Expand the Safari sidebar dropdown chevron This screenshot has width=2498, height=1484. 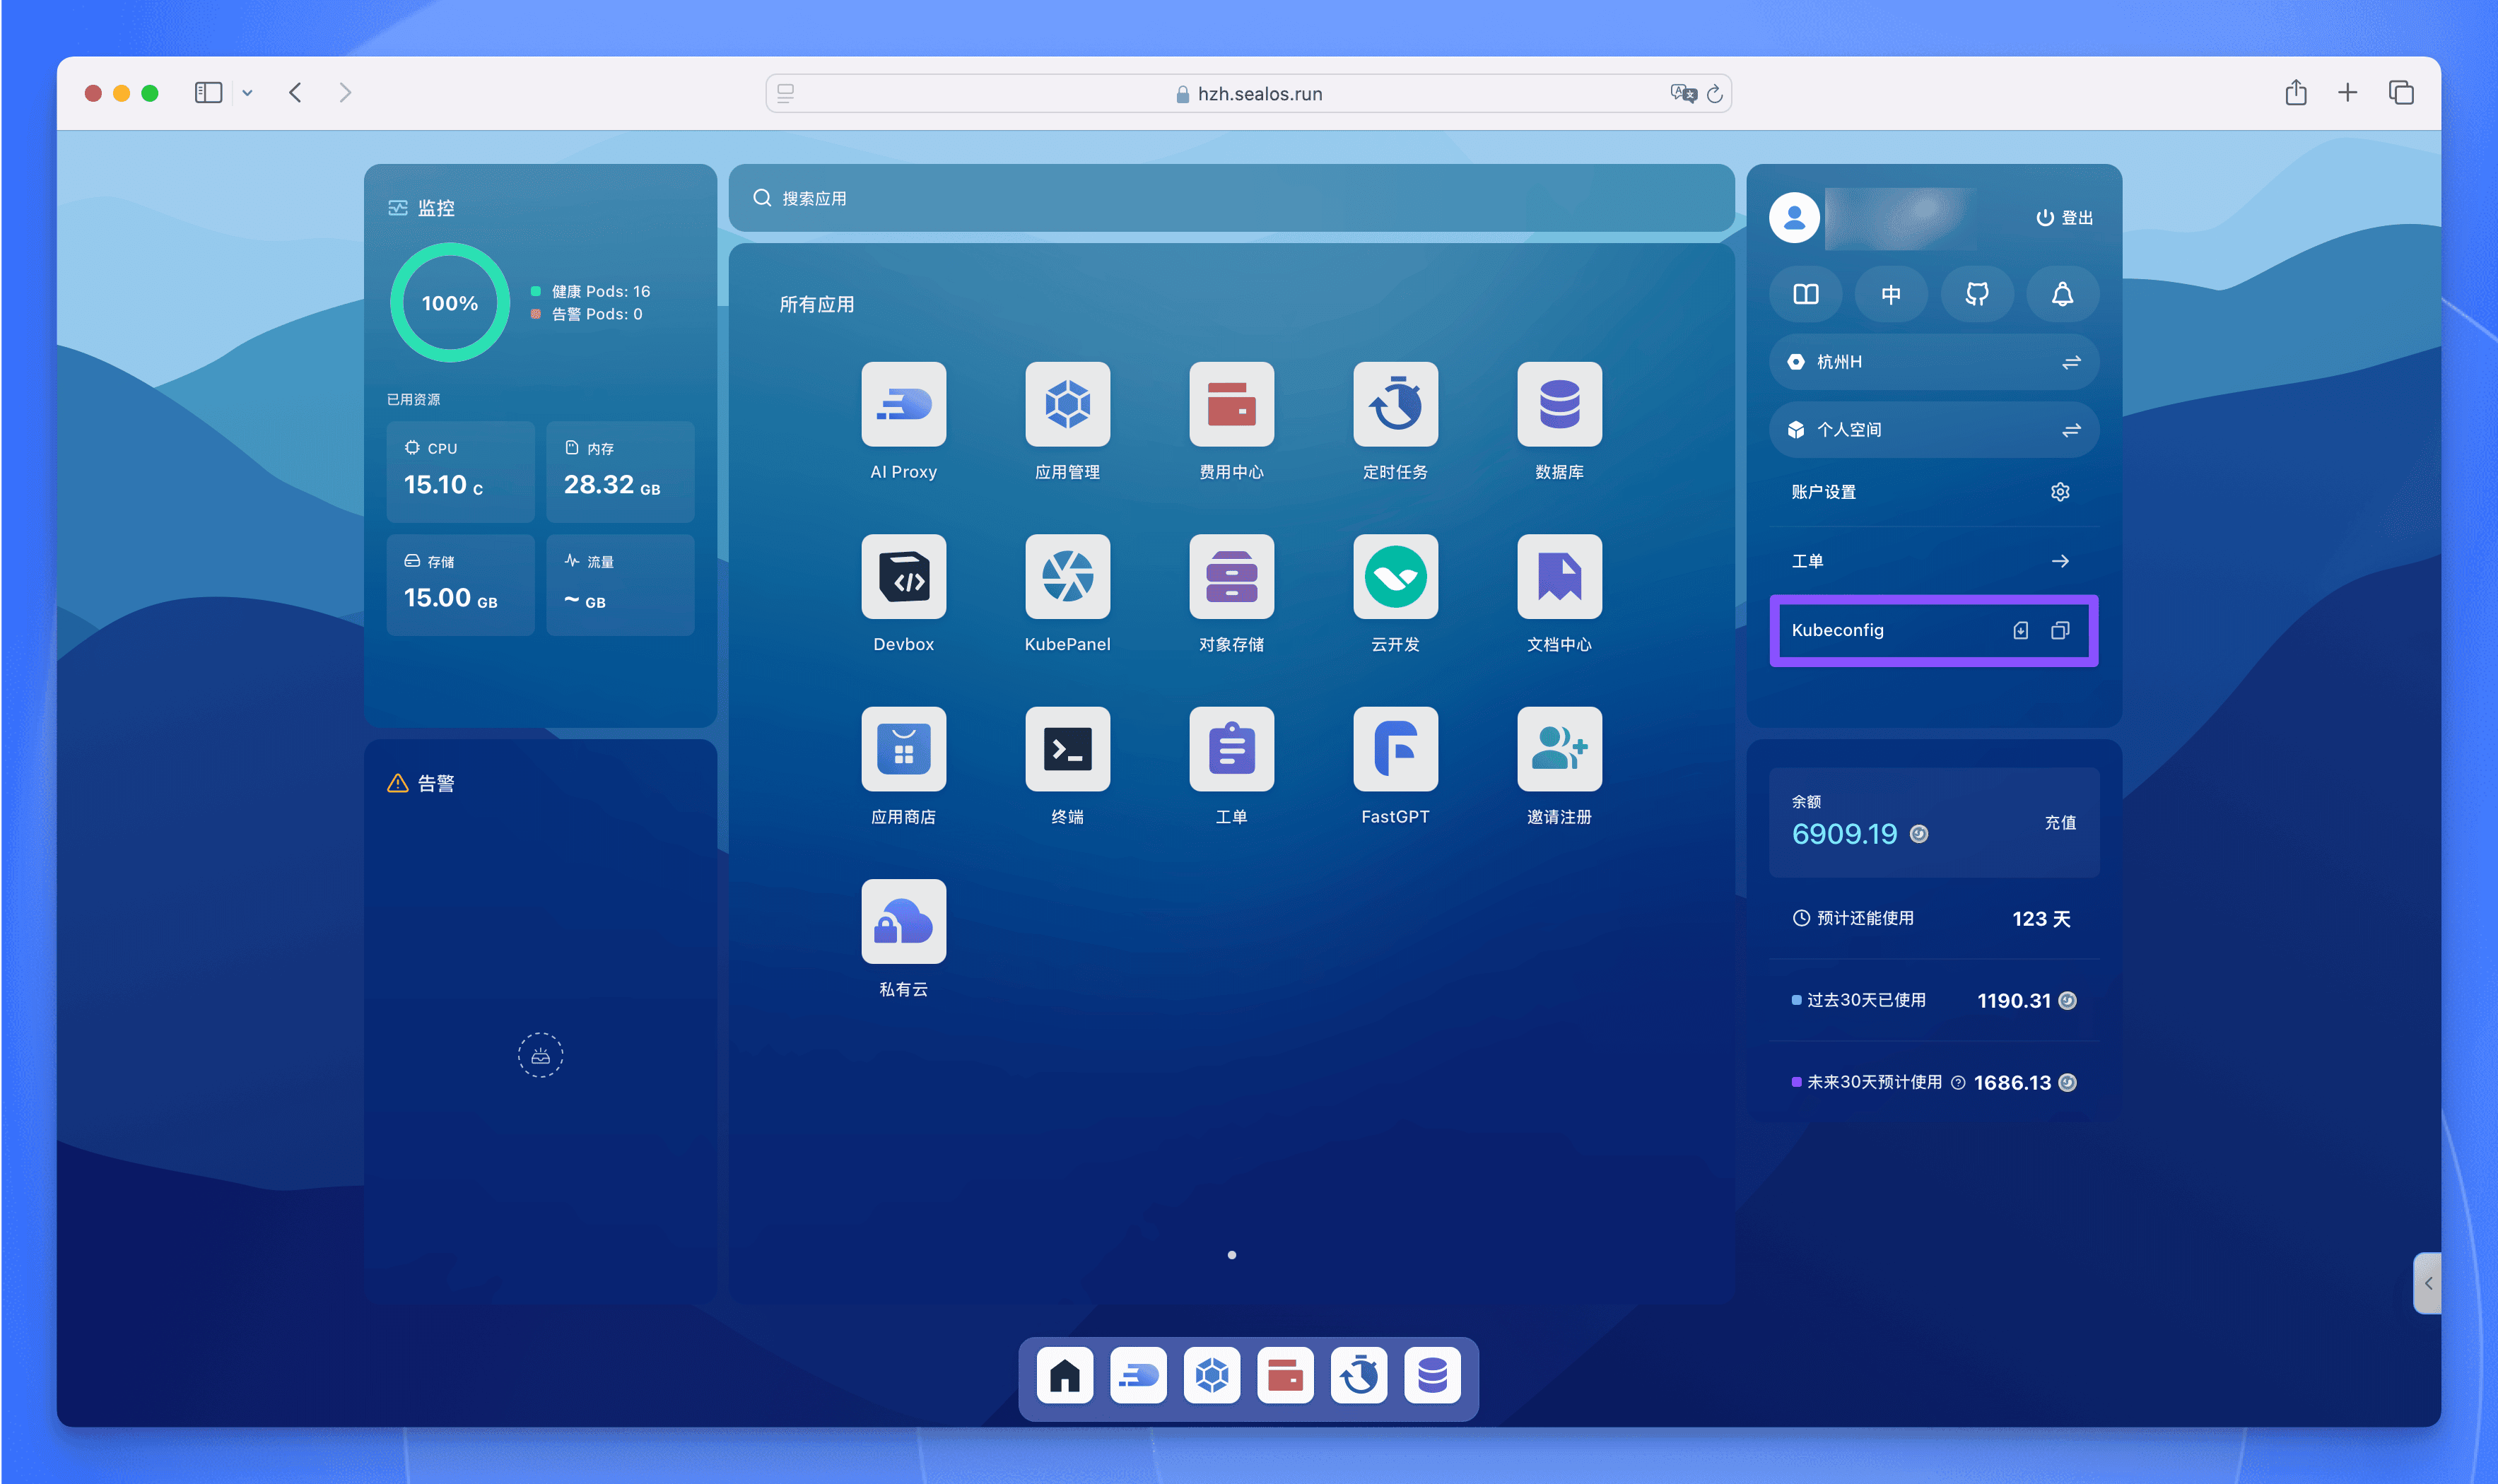247,93
